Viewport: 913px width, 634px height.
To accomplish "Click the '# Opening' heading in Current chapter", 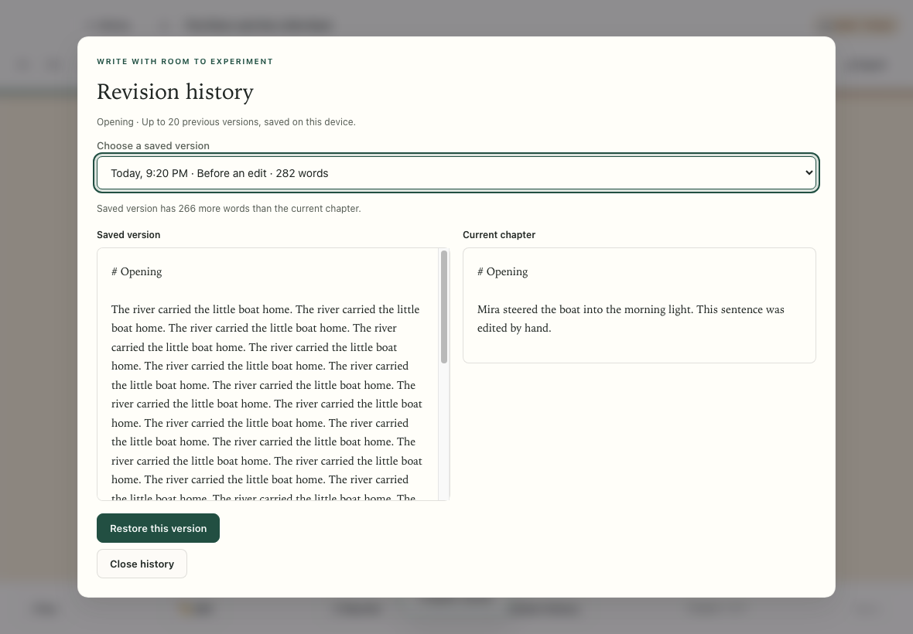I will (502, 271).
